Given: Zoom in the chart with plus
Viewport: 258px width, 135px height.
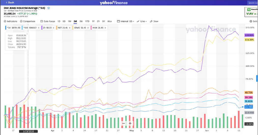Looking at the screenshot, I should click(130, 123).
